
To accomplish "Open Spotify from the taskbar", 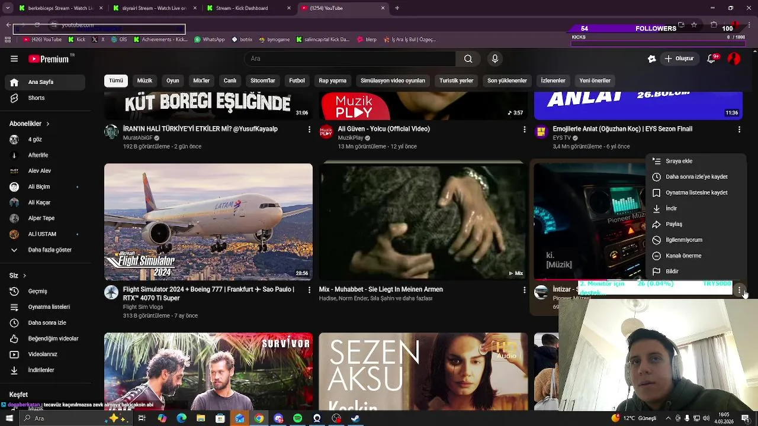I will coord(297,418).
